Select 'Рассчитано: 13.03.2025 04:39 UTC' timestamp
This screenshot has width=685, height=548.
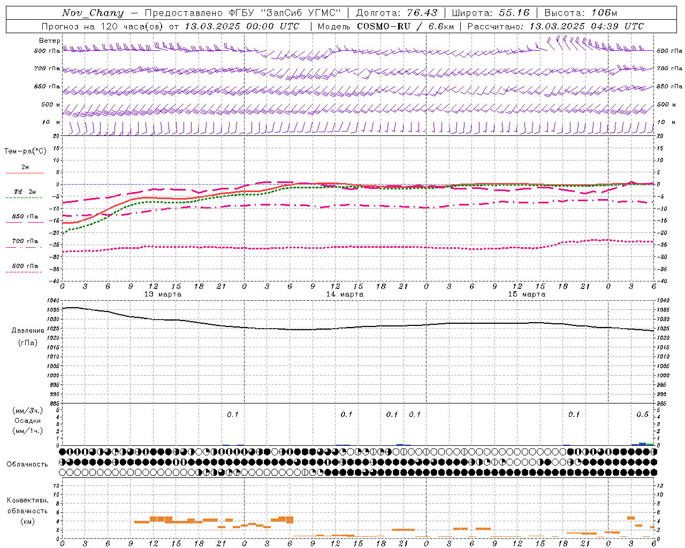[x=555, y=26]
